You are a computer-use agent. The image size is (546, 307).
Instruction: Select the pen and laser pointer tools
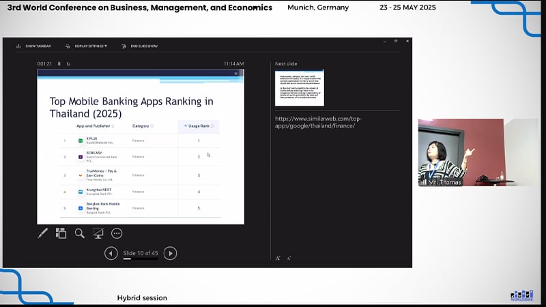pos(42,233)
